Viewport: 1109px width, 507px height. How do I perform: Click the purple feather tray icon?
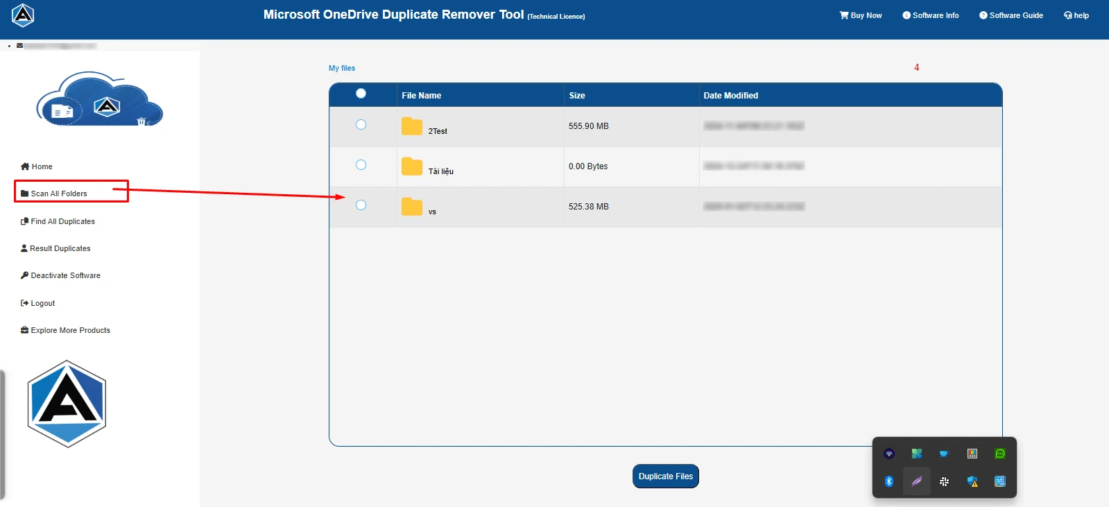pos(917,481)
